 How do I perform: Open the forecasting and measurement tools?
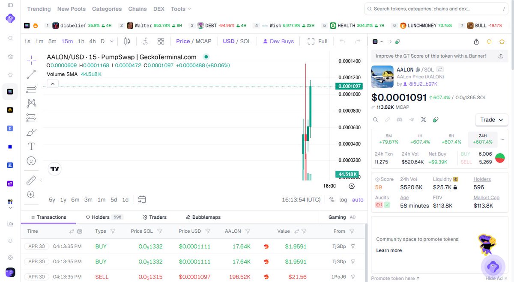pyautogui.click(x=31, y=117)
